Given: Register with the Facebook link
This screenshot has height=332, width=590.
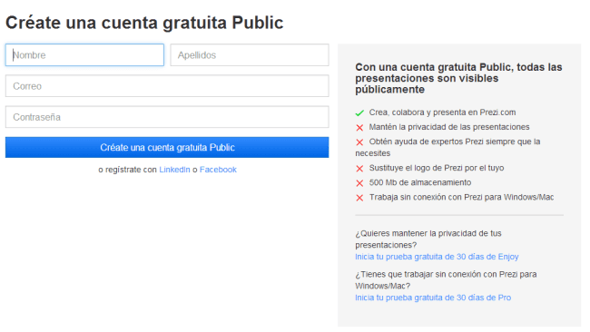Looking at the screenshot, I should point(218,170).
